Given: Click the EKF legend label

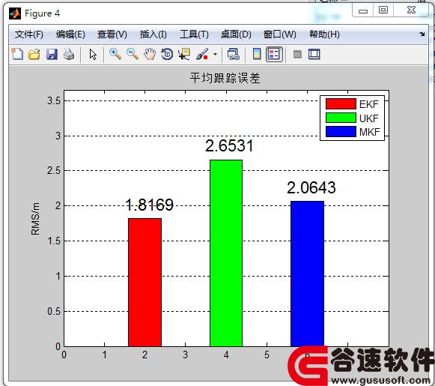Looking at the screenshot, I should (x=368, y=104).
